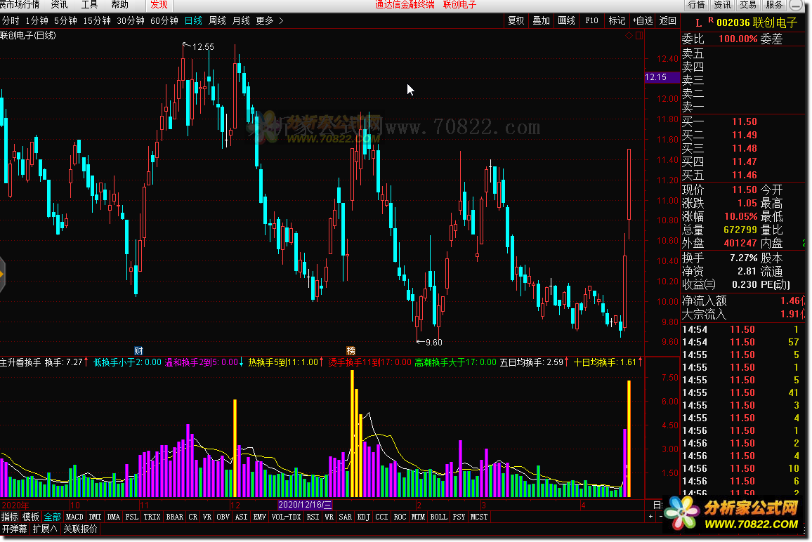This screenshot has width=812, height=542.
Task: Open the 工具 menu
Action: pyautogui.click(x=90, y=5)
